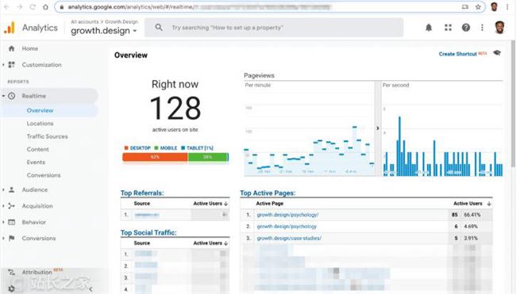Collapse sidebar with chevron at bottom

tap(90, 289)
